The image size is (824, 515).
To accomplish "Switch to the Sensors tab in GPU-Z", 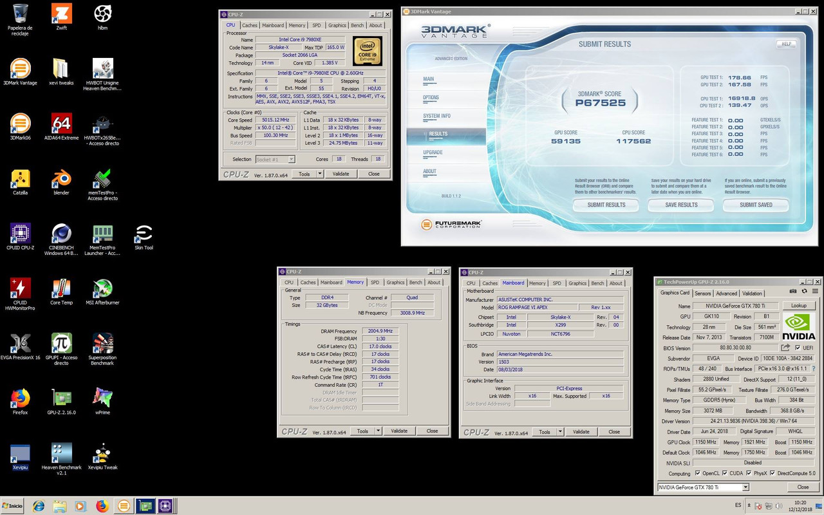I will click(702, 293).
